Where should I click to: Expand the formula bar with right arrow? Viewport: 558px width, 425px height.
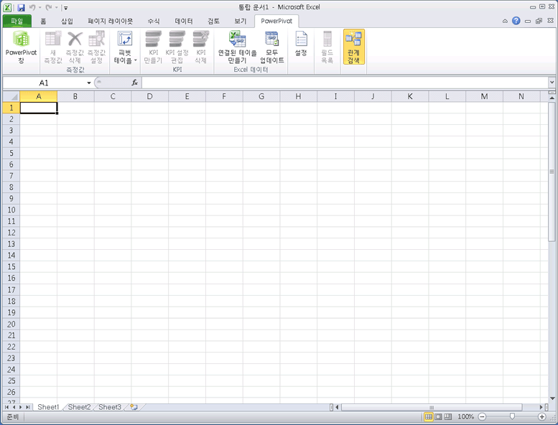552,83
